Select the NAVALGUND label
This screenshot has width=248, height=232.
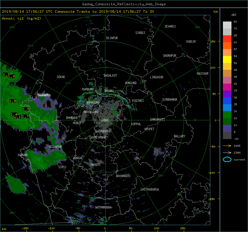(91, 112)
